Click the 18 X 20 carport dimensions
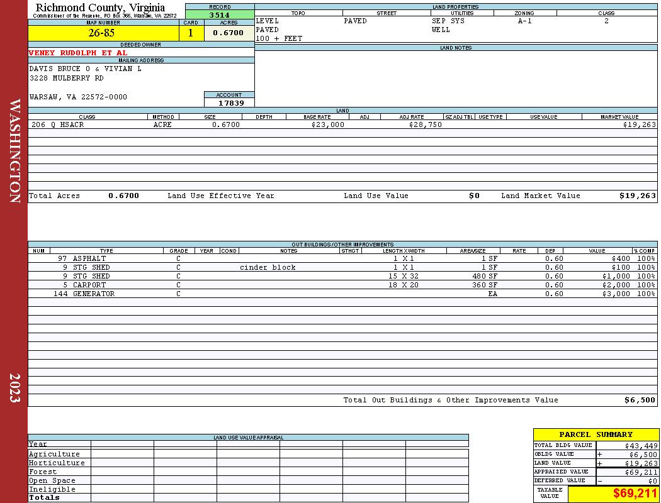Image resolution: width=661 pixels, height=503 pixels. click(x=404, y=285)
